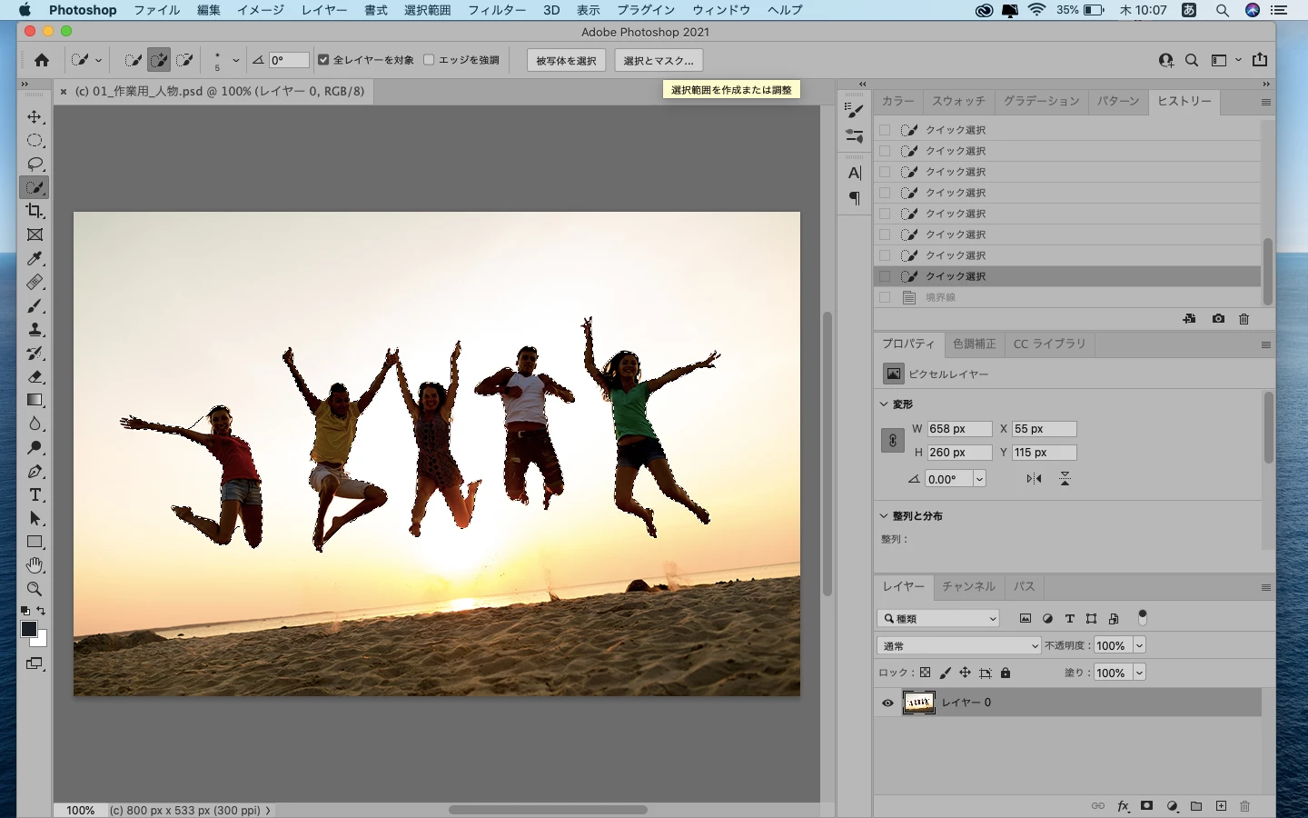
Task: Toggle lock position
Action: (965, 673)
